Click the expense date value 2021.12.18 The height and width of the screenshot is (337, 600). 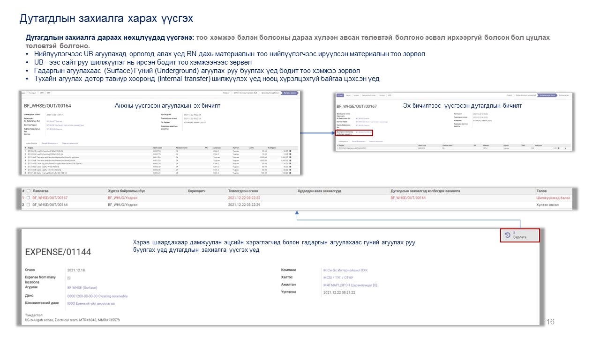point(76,270)
